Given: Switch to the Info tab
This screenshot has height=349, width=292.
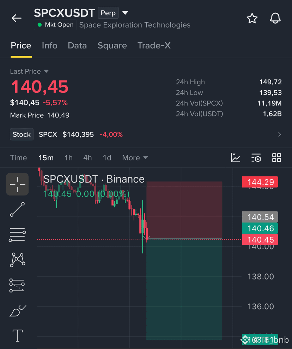Looking at the screenshot, I should (x=50, y=46).
